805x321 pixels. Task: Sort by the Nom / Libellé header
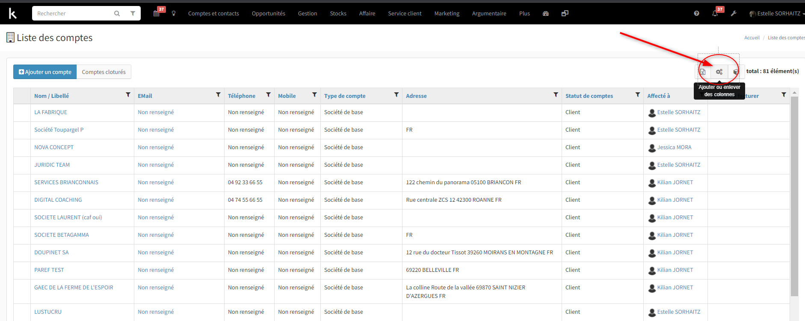pyautogui.click(x=51, y=96)
